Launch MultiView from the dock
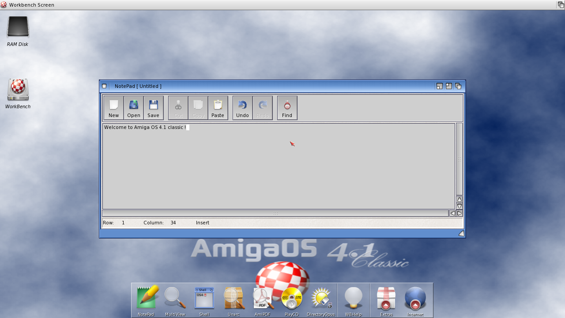 point(175,301)
